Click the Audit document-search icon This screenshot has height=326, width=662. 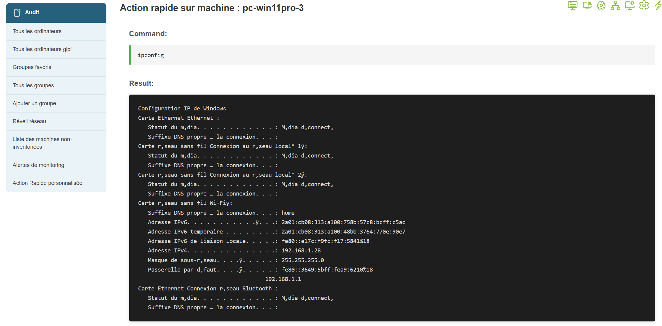tap(17, 12)
